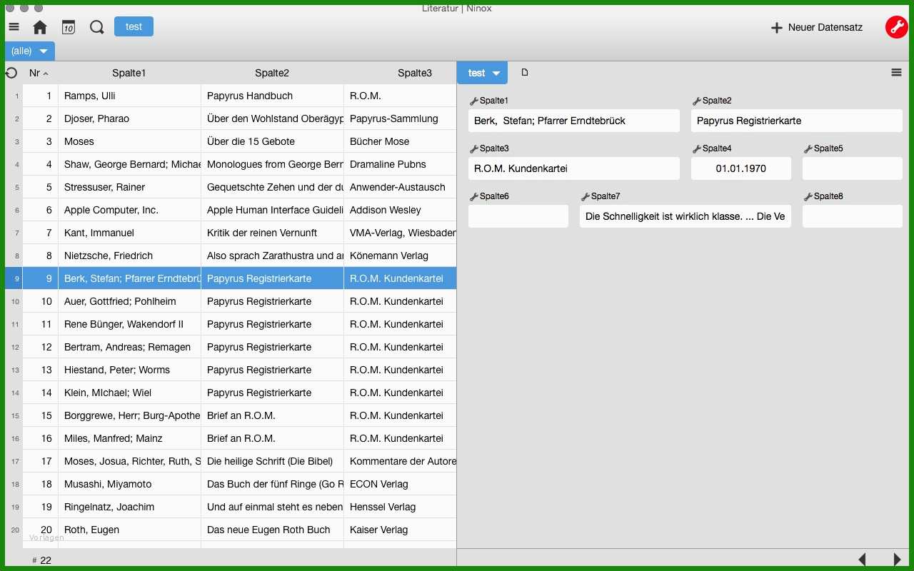Click the Spalte7 field about Schnelligkeit
Viewport: 914px width, 571px height.
[685, 216]
